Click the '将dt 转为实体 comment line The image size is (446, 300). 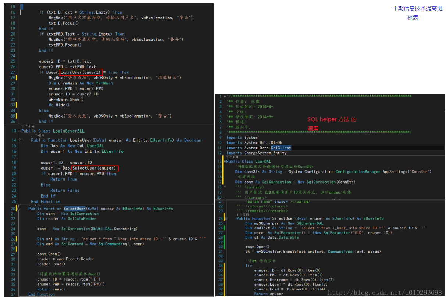[x=261, y=261]
